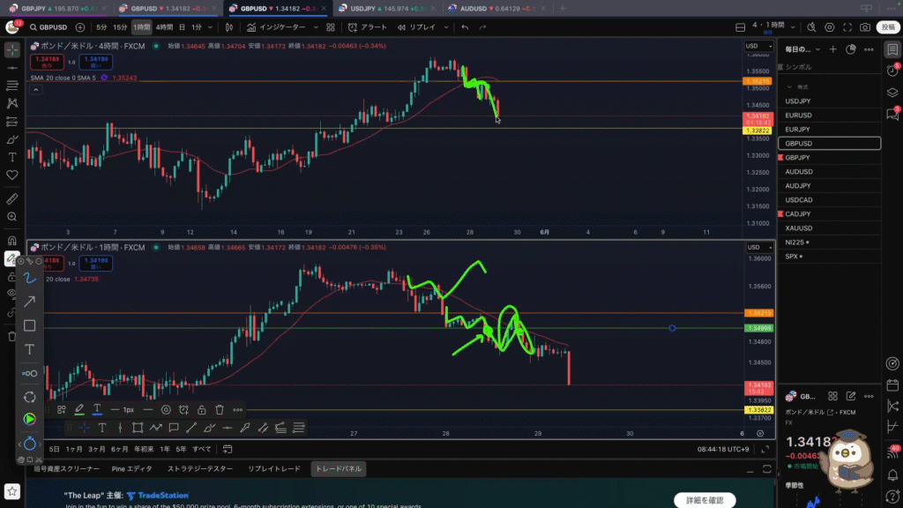This screenshot has height=508, width=903.
Task: Click the green play circle icon
Action: click(x=29, y=419)
